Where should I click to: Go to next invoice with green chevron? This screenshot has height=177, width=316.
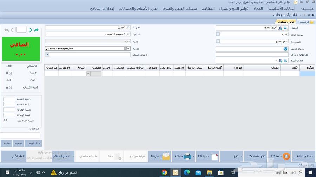click(31, 30)
